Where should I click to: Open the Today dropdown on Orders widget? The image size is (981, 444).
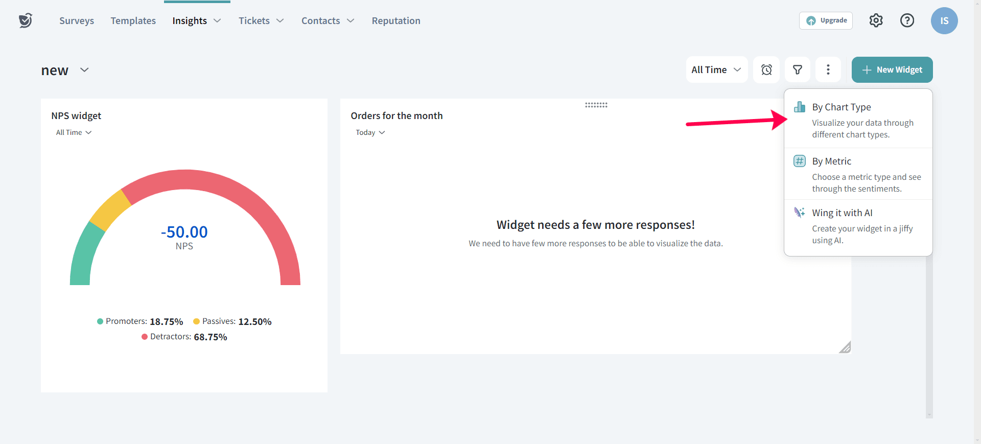370,132
